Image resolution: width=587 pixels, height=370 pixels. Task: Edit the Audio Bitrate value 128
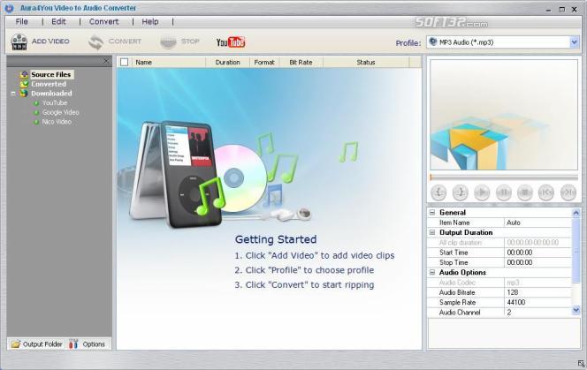tap(538, 292)
